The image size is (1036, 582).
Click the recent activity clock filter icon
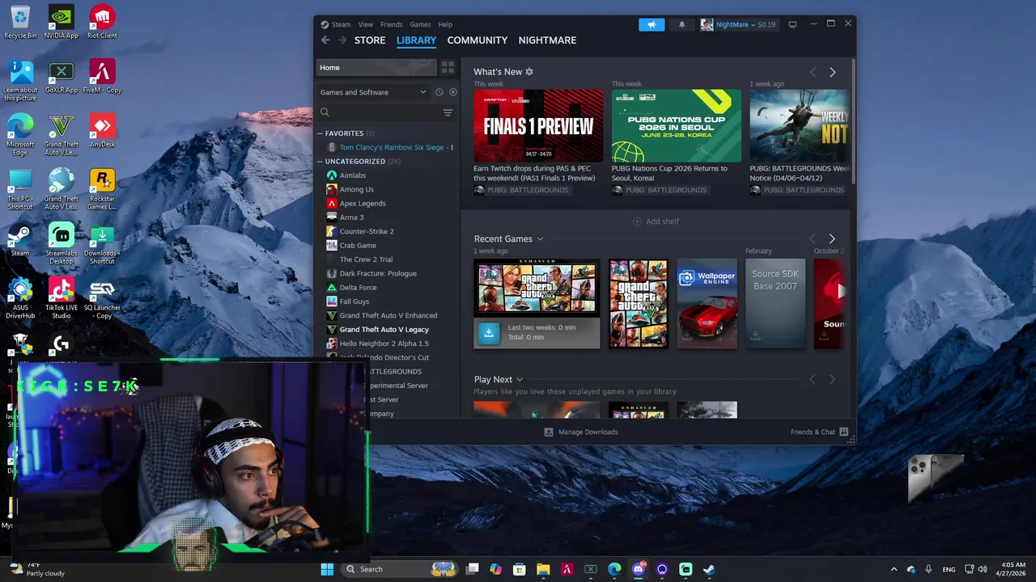pos(439,92)
